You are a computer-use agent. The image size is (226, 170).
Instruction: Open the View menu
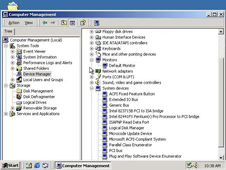click(29, 23)
